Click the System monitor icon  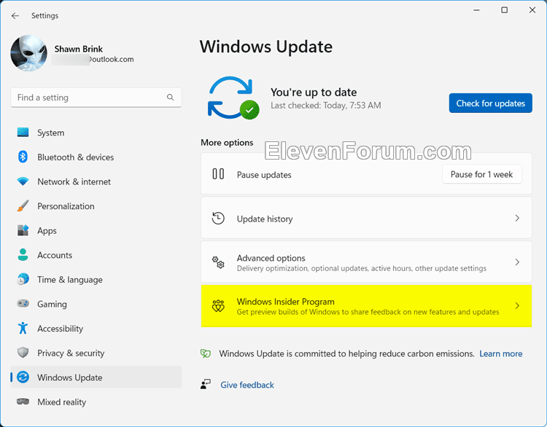point(23,133)
